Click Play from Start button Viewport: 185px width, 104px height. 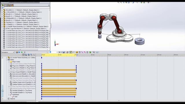click(x=19, y=52)
